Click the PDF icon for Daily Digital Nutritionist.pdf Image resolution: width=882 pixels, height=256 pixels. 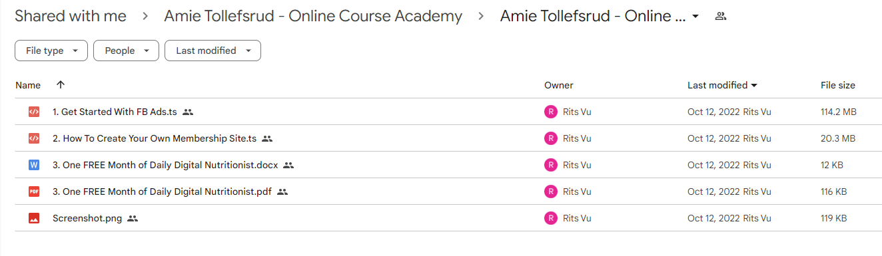[x=34, y=192]
